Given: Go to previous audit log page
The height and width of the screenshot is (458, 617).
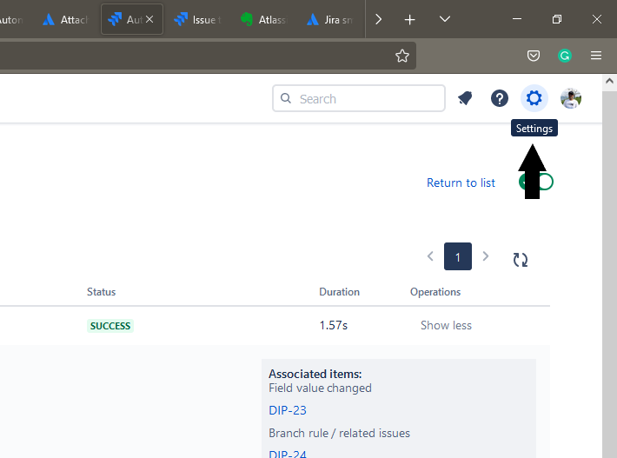Looking at the screenshot, I should coord(430,256).
